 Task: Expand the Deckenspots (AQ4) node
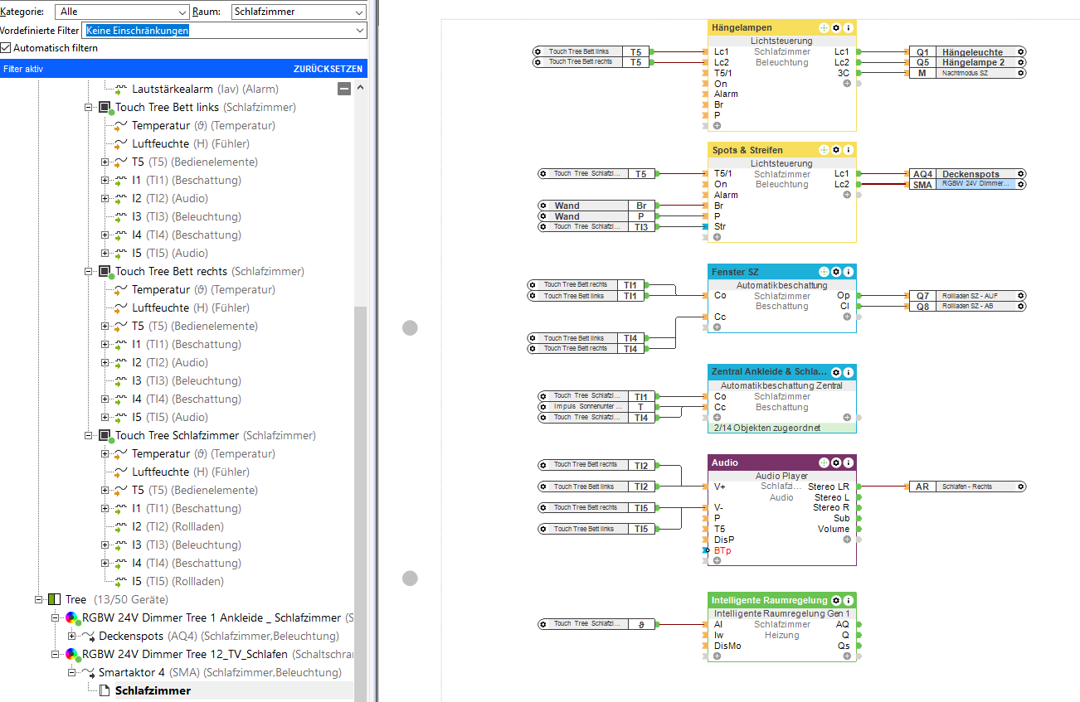coord(72,637)
